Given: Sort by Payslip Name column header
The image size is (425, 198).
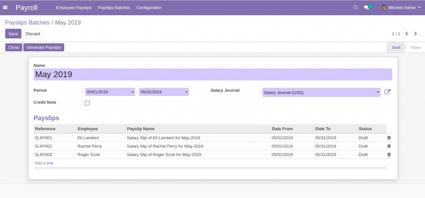Looking at the screenshot, I should pyautogui.click(x=198, y=129).
